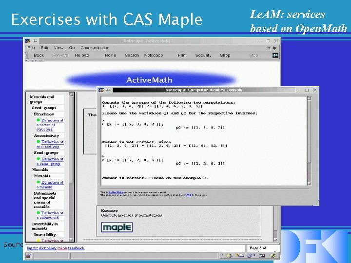
Task: Click 'Answer is correct' line in Console
Action: pos(155,178)
